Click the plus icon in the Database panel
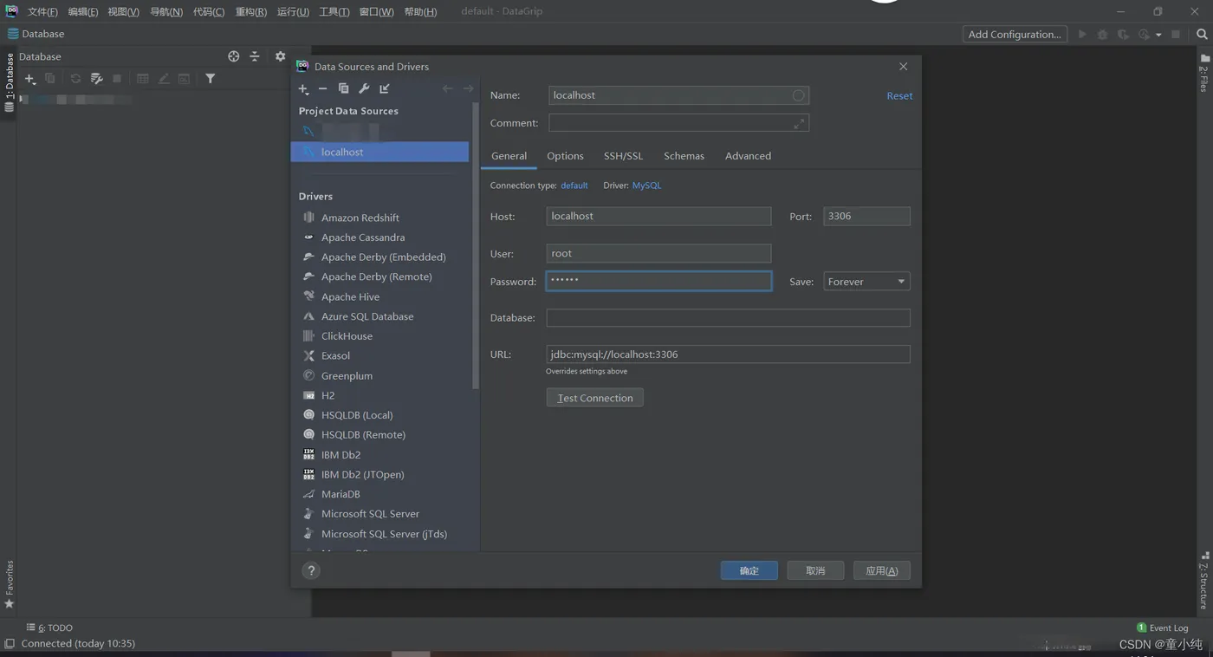The width and height of the screenshot is (1213, 657). click(29, 79)
